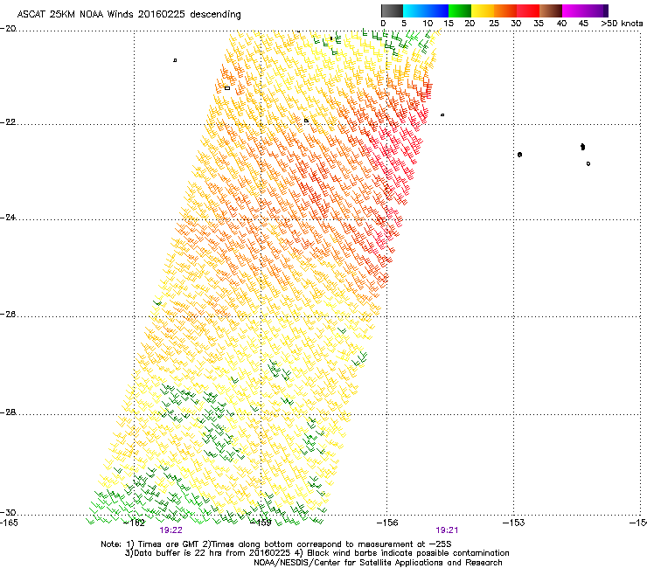The height and width of the screenshot is (568, 647).
Task: Click the latitude label -26
Action: [x=8, y=315]
